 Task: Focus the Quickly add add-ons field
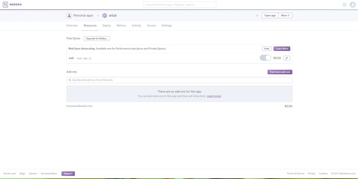tap(179, 80)
